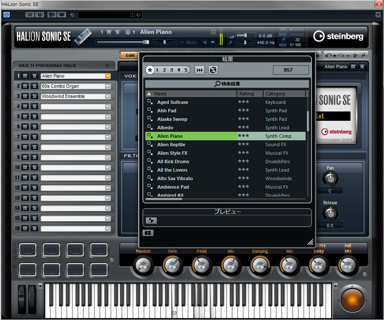
Task: Click the Pan knob
Action: tap(330, 178)
